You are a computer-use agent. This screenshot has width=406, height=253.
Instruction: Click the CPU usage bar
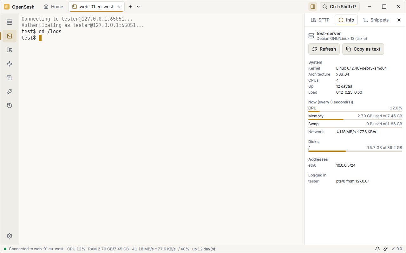355,112
